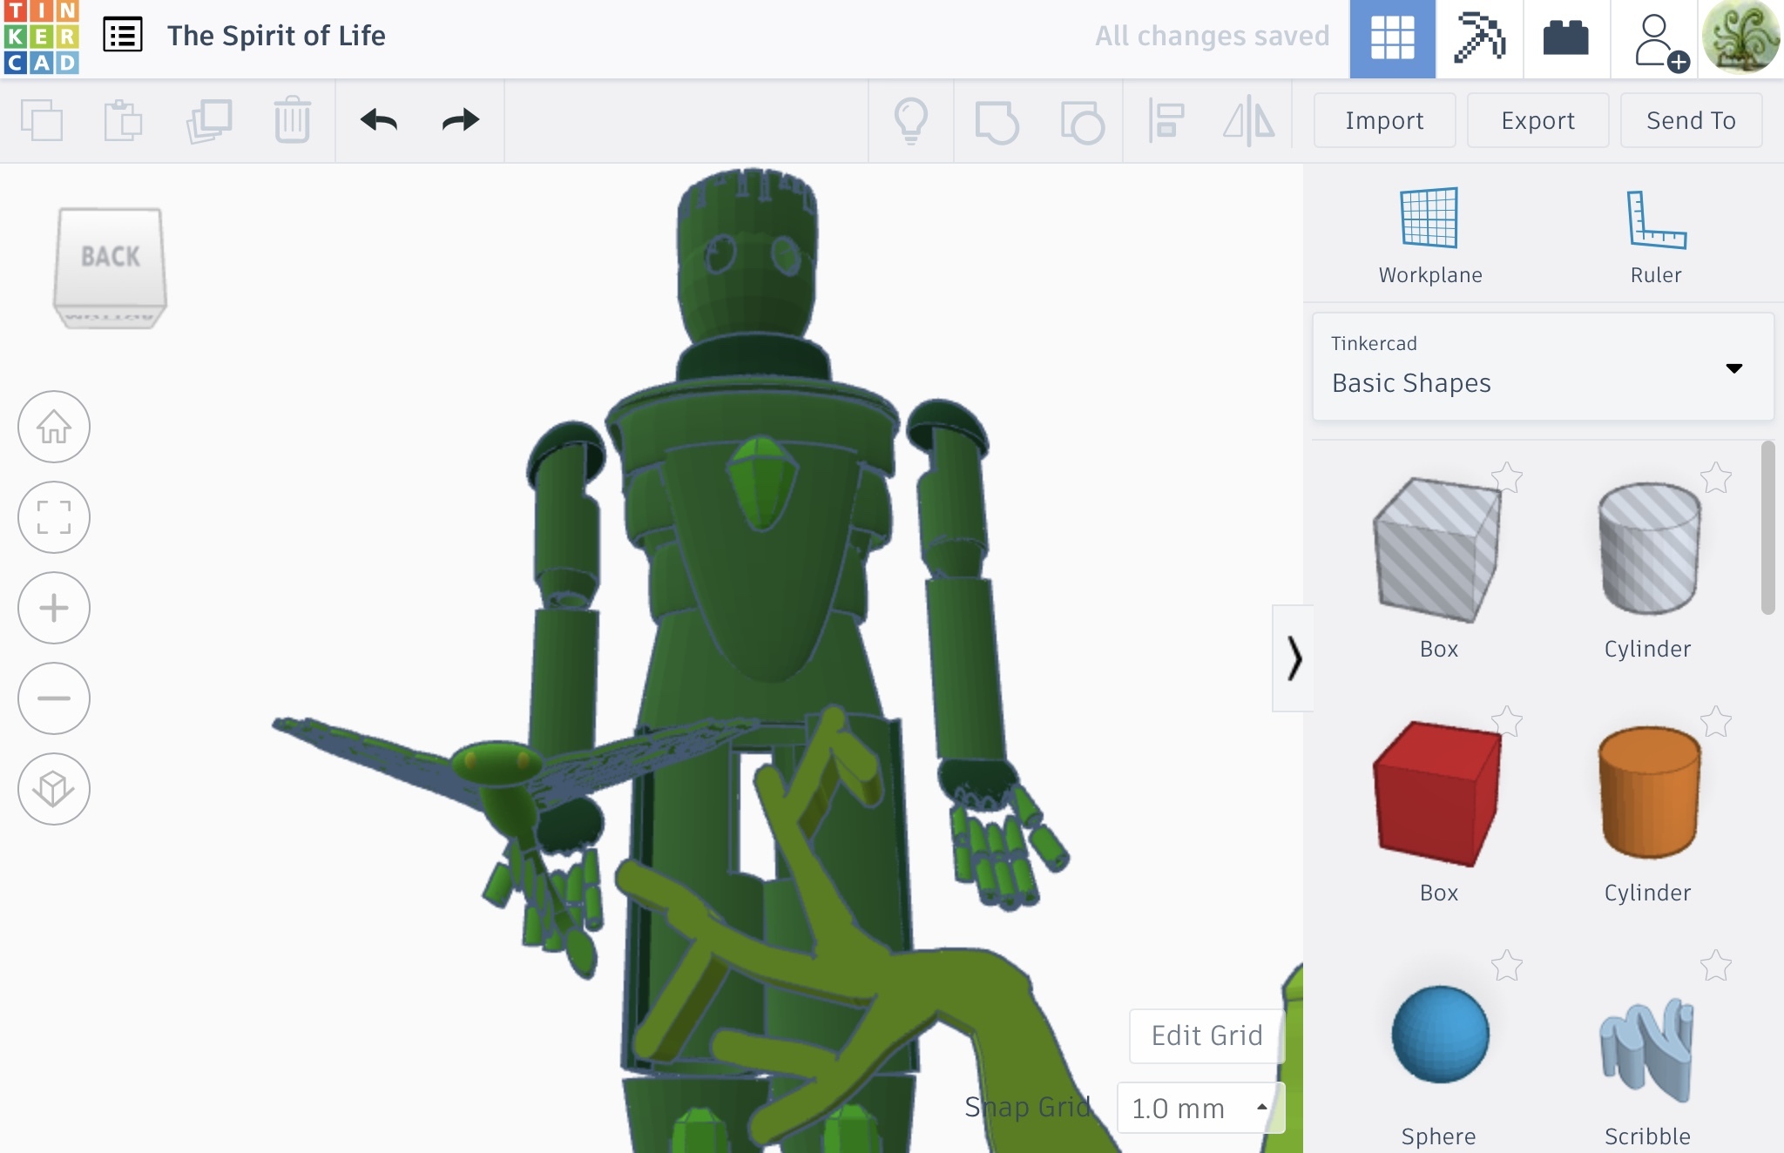This screenshot has width=1784, height=1153.
Task: Select the Workplane tool
Action: tap(1429, 236)
